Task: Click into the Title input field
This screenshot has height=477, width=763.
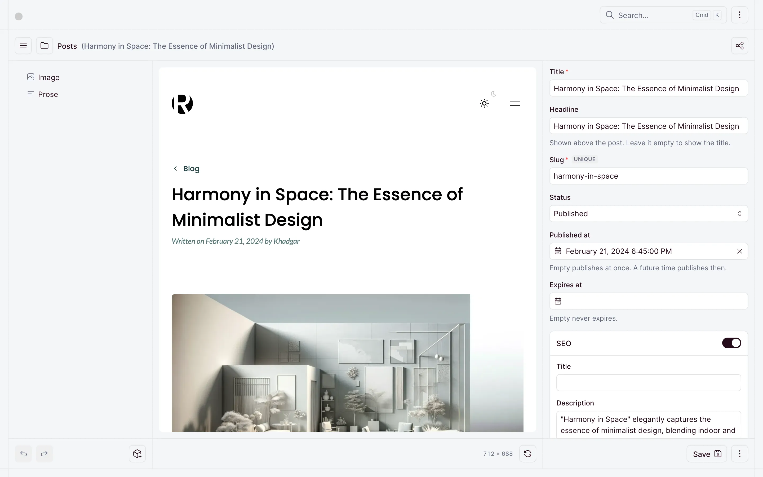Action: tap(649, 88)
